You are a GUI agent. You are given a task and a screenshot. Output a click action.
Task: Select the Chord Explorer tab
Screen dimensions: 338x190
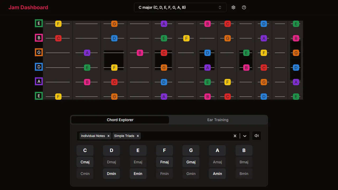(120, 120)
